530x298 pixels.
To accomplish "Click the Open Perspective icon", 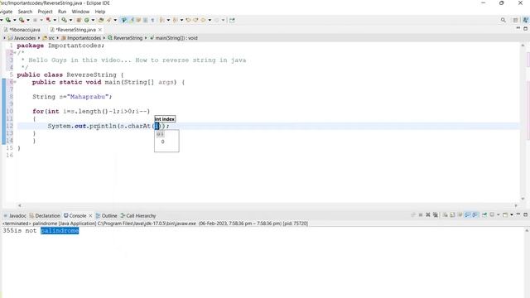I will [515, 20].
